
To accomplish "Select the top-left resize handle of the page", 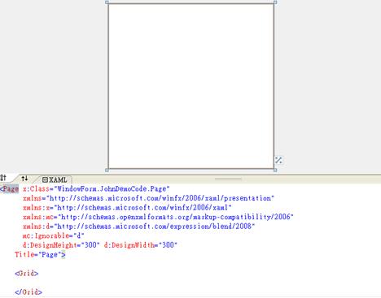I will (x=107, y=2).
